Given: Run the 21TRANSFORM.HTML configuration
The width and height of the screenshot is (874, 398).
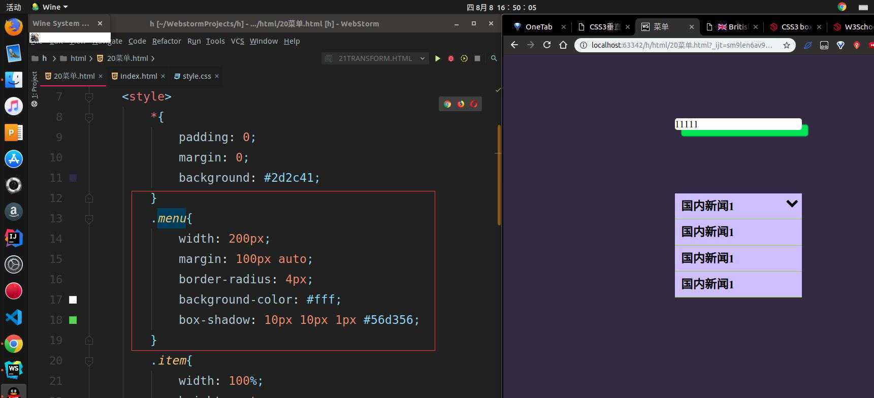Looking at the screenshot, I should [437, 58].
